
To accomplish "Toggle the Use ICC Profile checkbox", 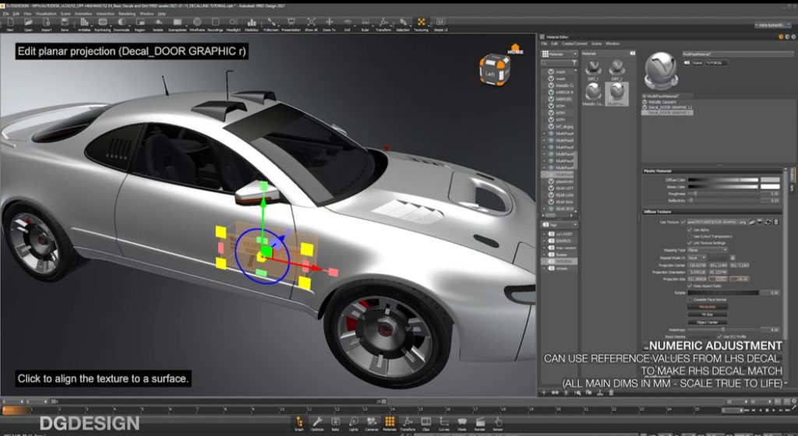I will coord(719,336).
